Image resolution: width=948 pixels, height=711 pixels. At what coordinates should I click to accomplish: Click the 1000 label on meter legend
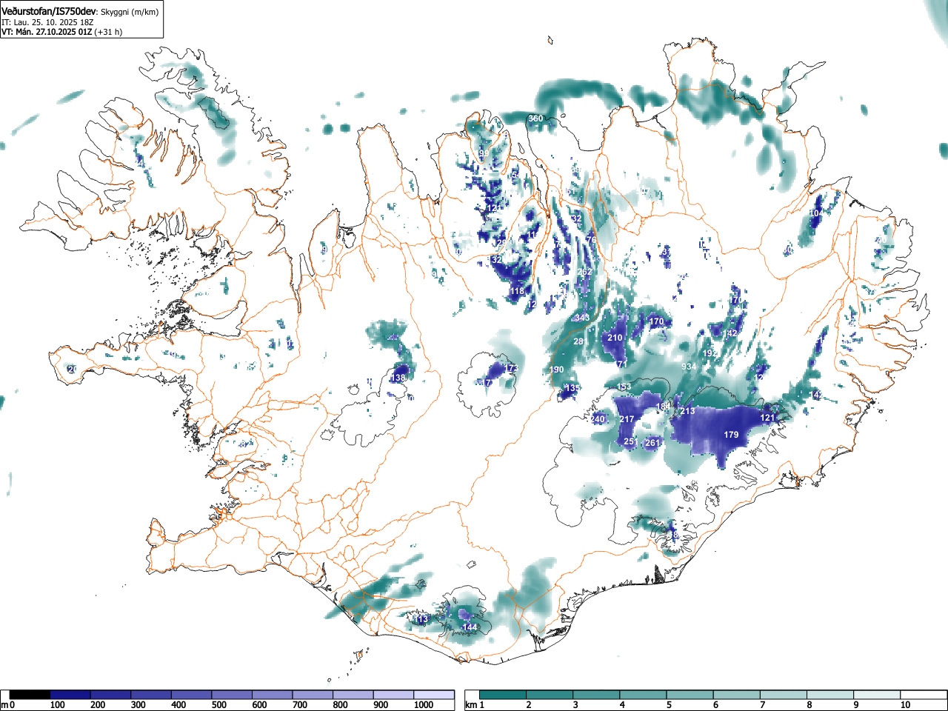pyautogui.click(x=424, y=705)
